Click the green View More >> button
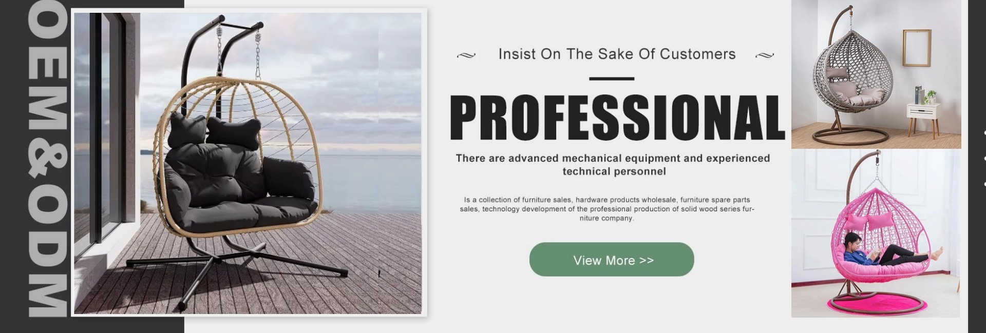Screen dimensions: 986x333 pos(611,260)
